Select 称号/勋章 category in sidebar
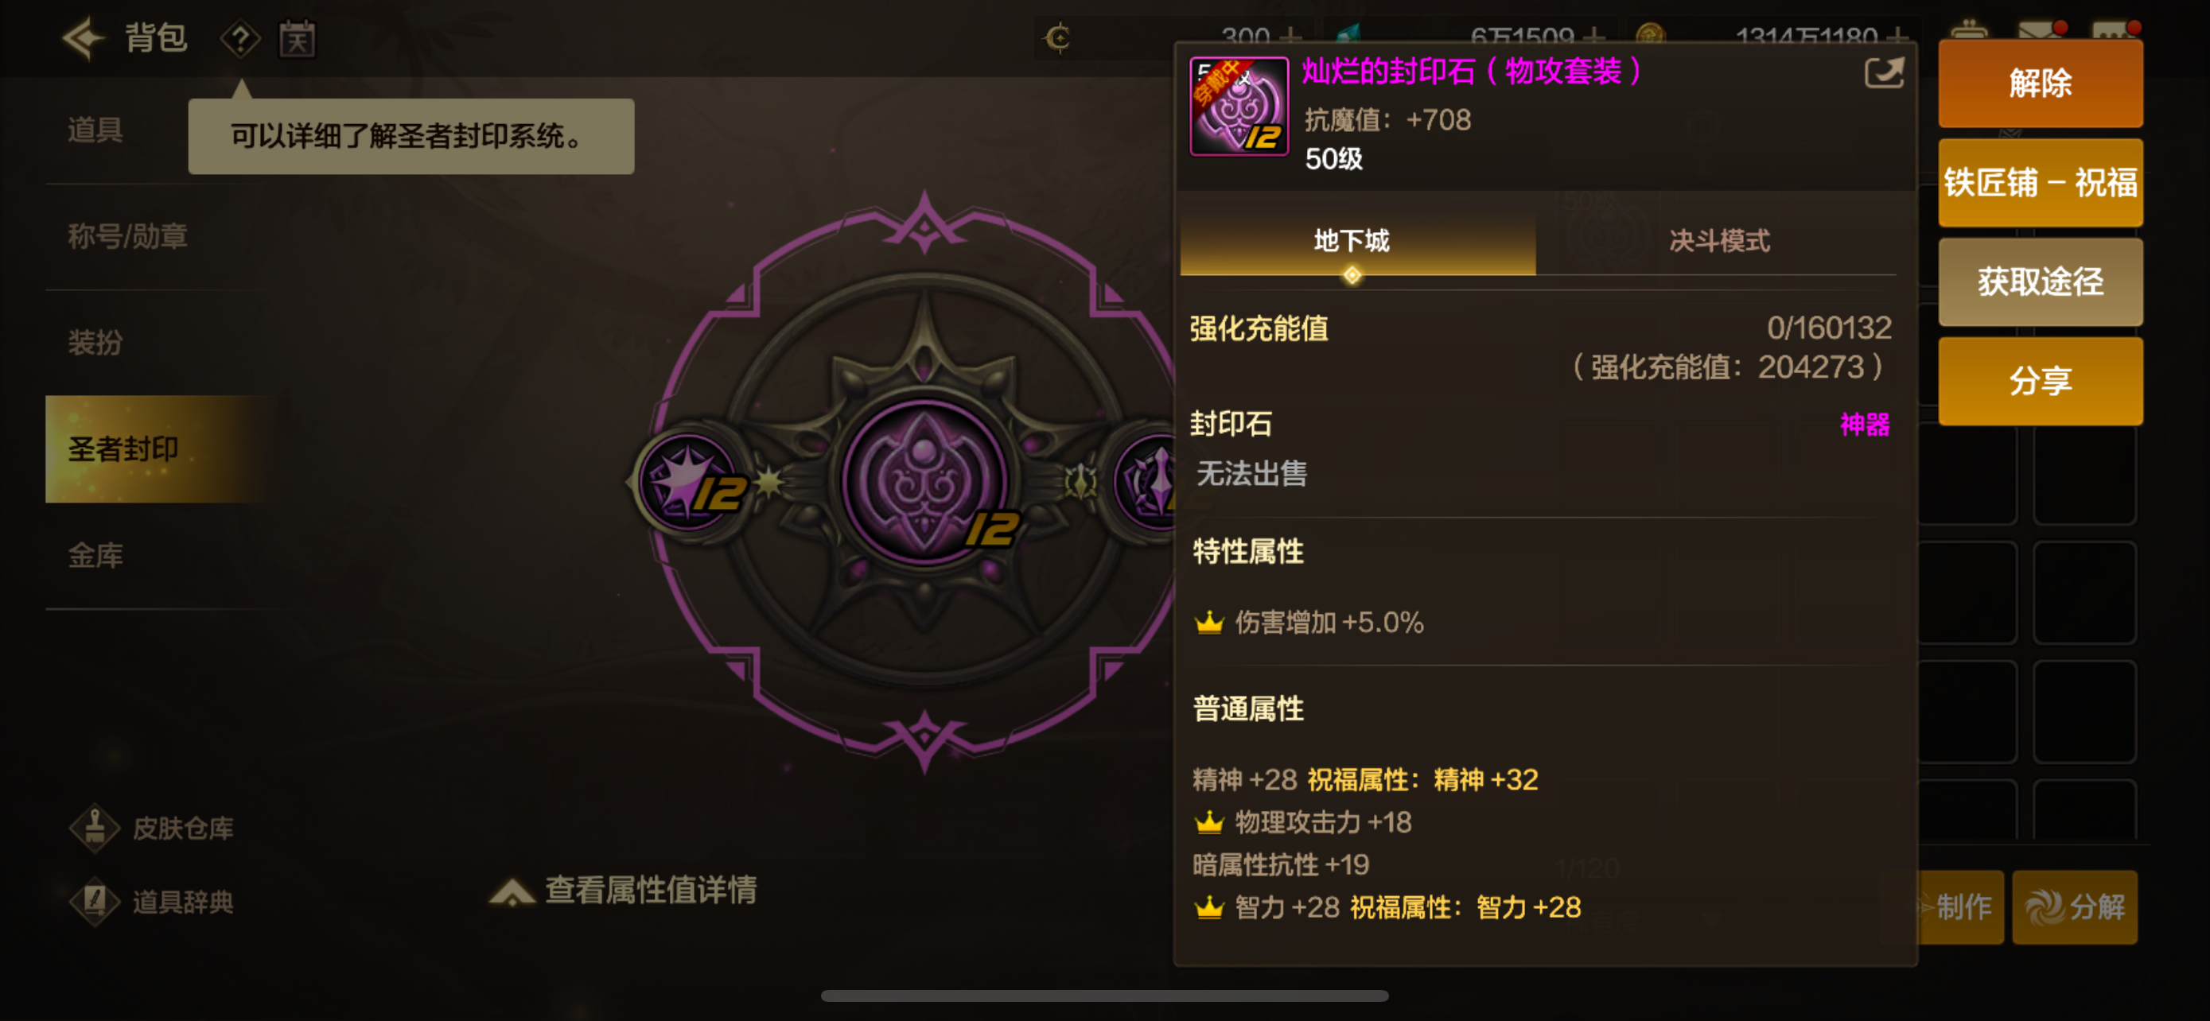This screenshot has width=2210, height=1021. click(127, 237)
